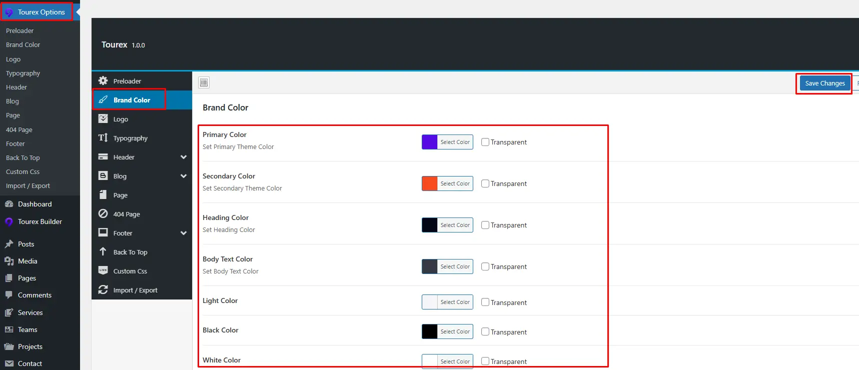
Task: Click the Posts pin icon
Action: click(x=9, y=244)
